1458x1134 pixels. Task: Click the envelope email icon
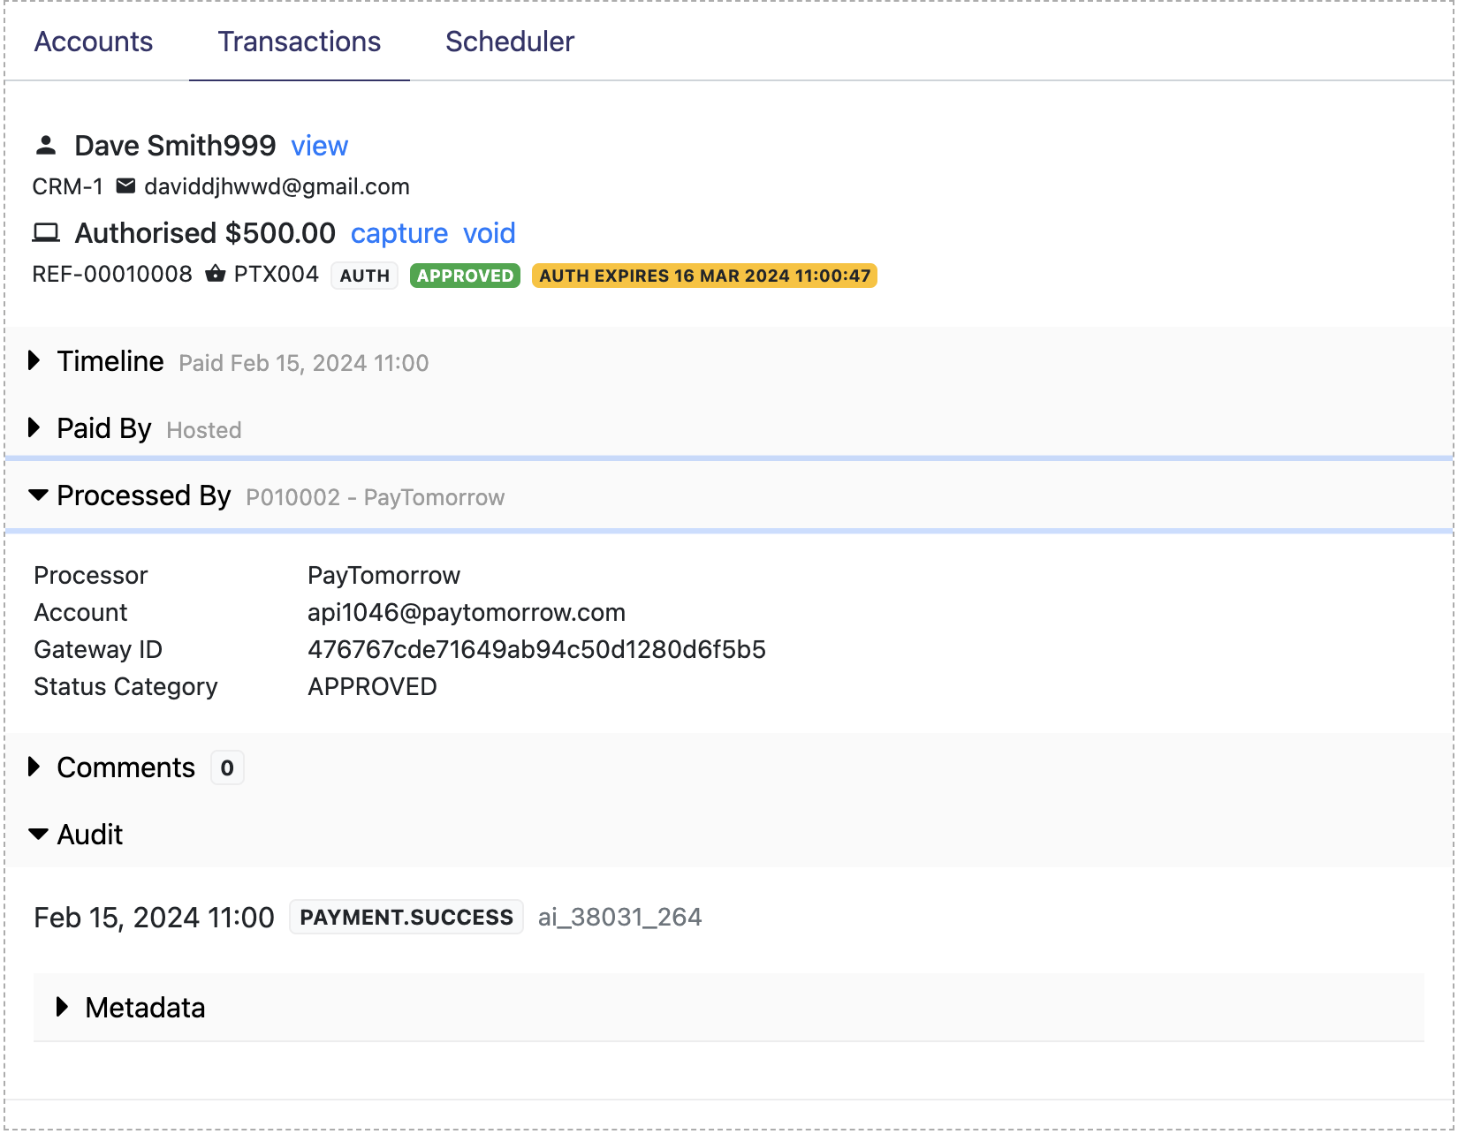pyautogui.click(x=126, y=185)
